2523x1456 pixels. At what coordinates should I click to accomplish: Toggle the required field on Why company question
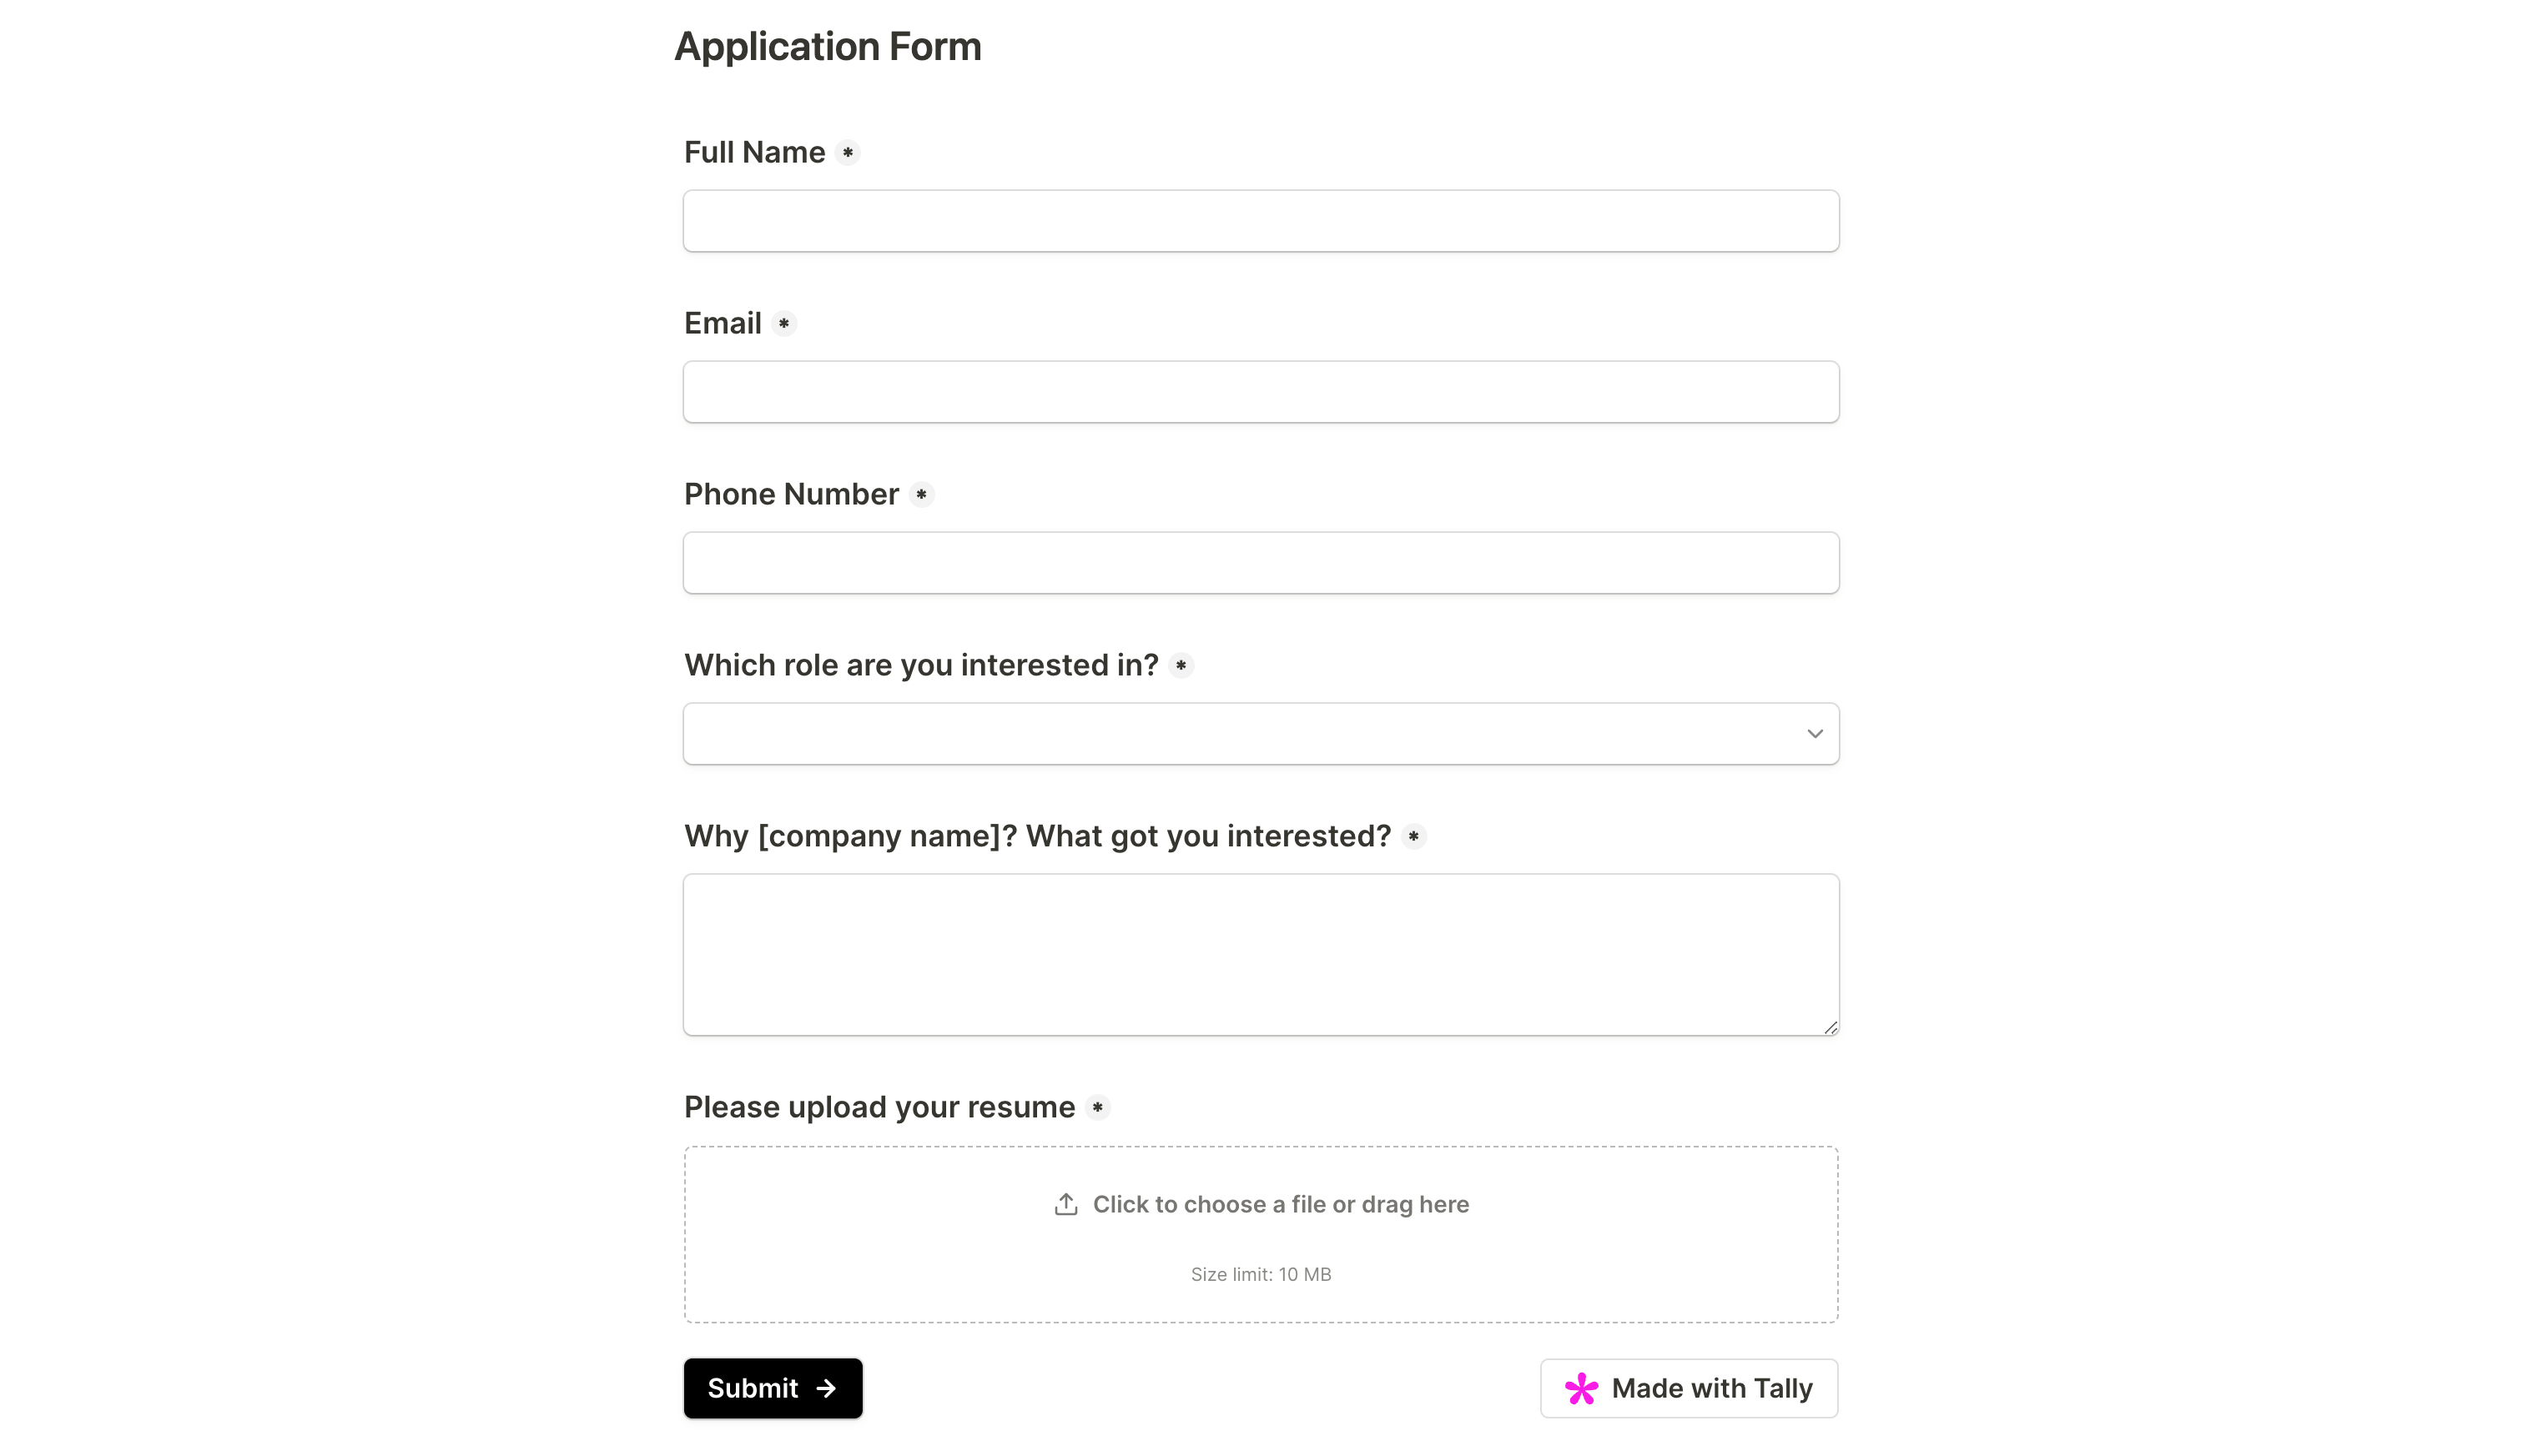[x=1413, y=836]
